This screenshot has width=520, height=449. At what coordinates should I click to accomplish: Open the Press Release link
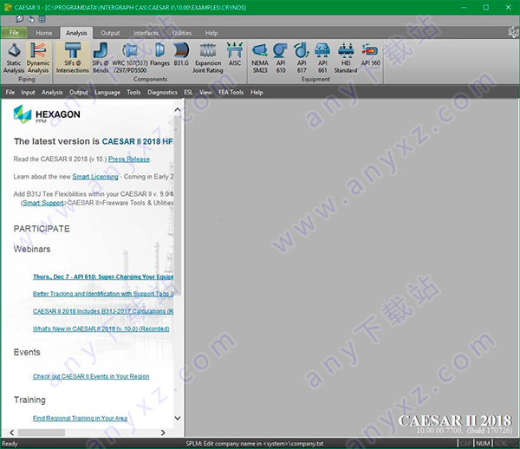tap(129, 159)
